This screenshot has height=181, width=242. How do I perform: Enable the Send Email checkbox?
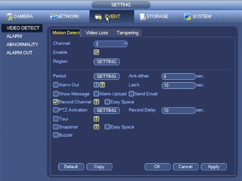tap(131, 94)
